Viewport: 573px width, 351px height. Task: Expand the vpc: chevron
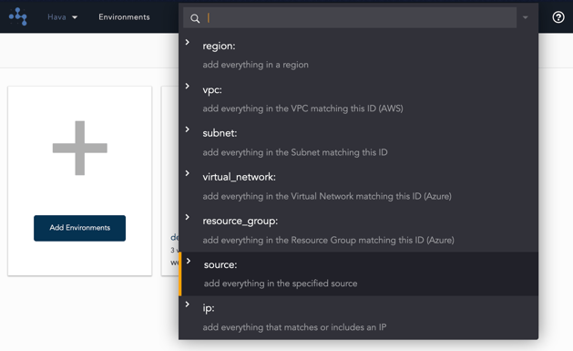pyautogui.click(x=188, y=86)
